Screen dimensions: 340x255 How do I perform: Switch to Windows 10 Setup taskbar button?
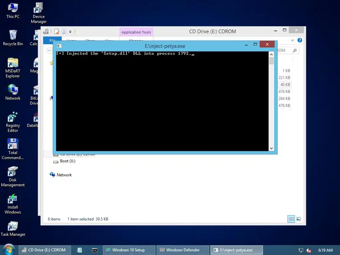point(129,250)
